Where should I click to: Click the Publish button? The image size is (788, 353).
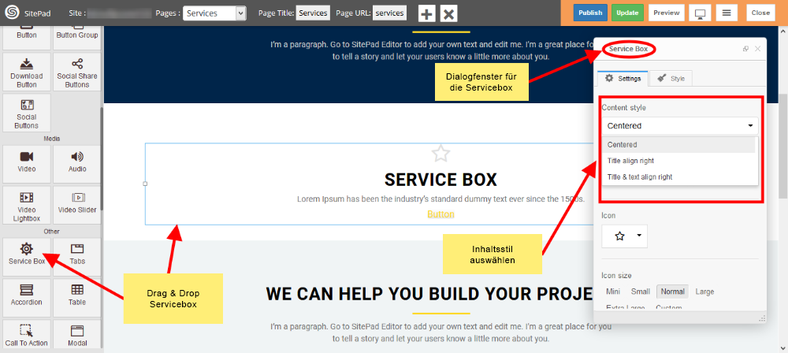590,13
